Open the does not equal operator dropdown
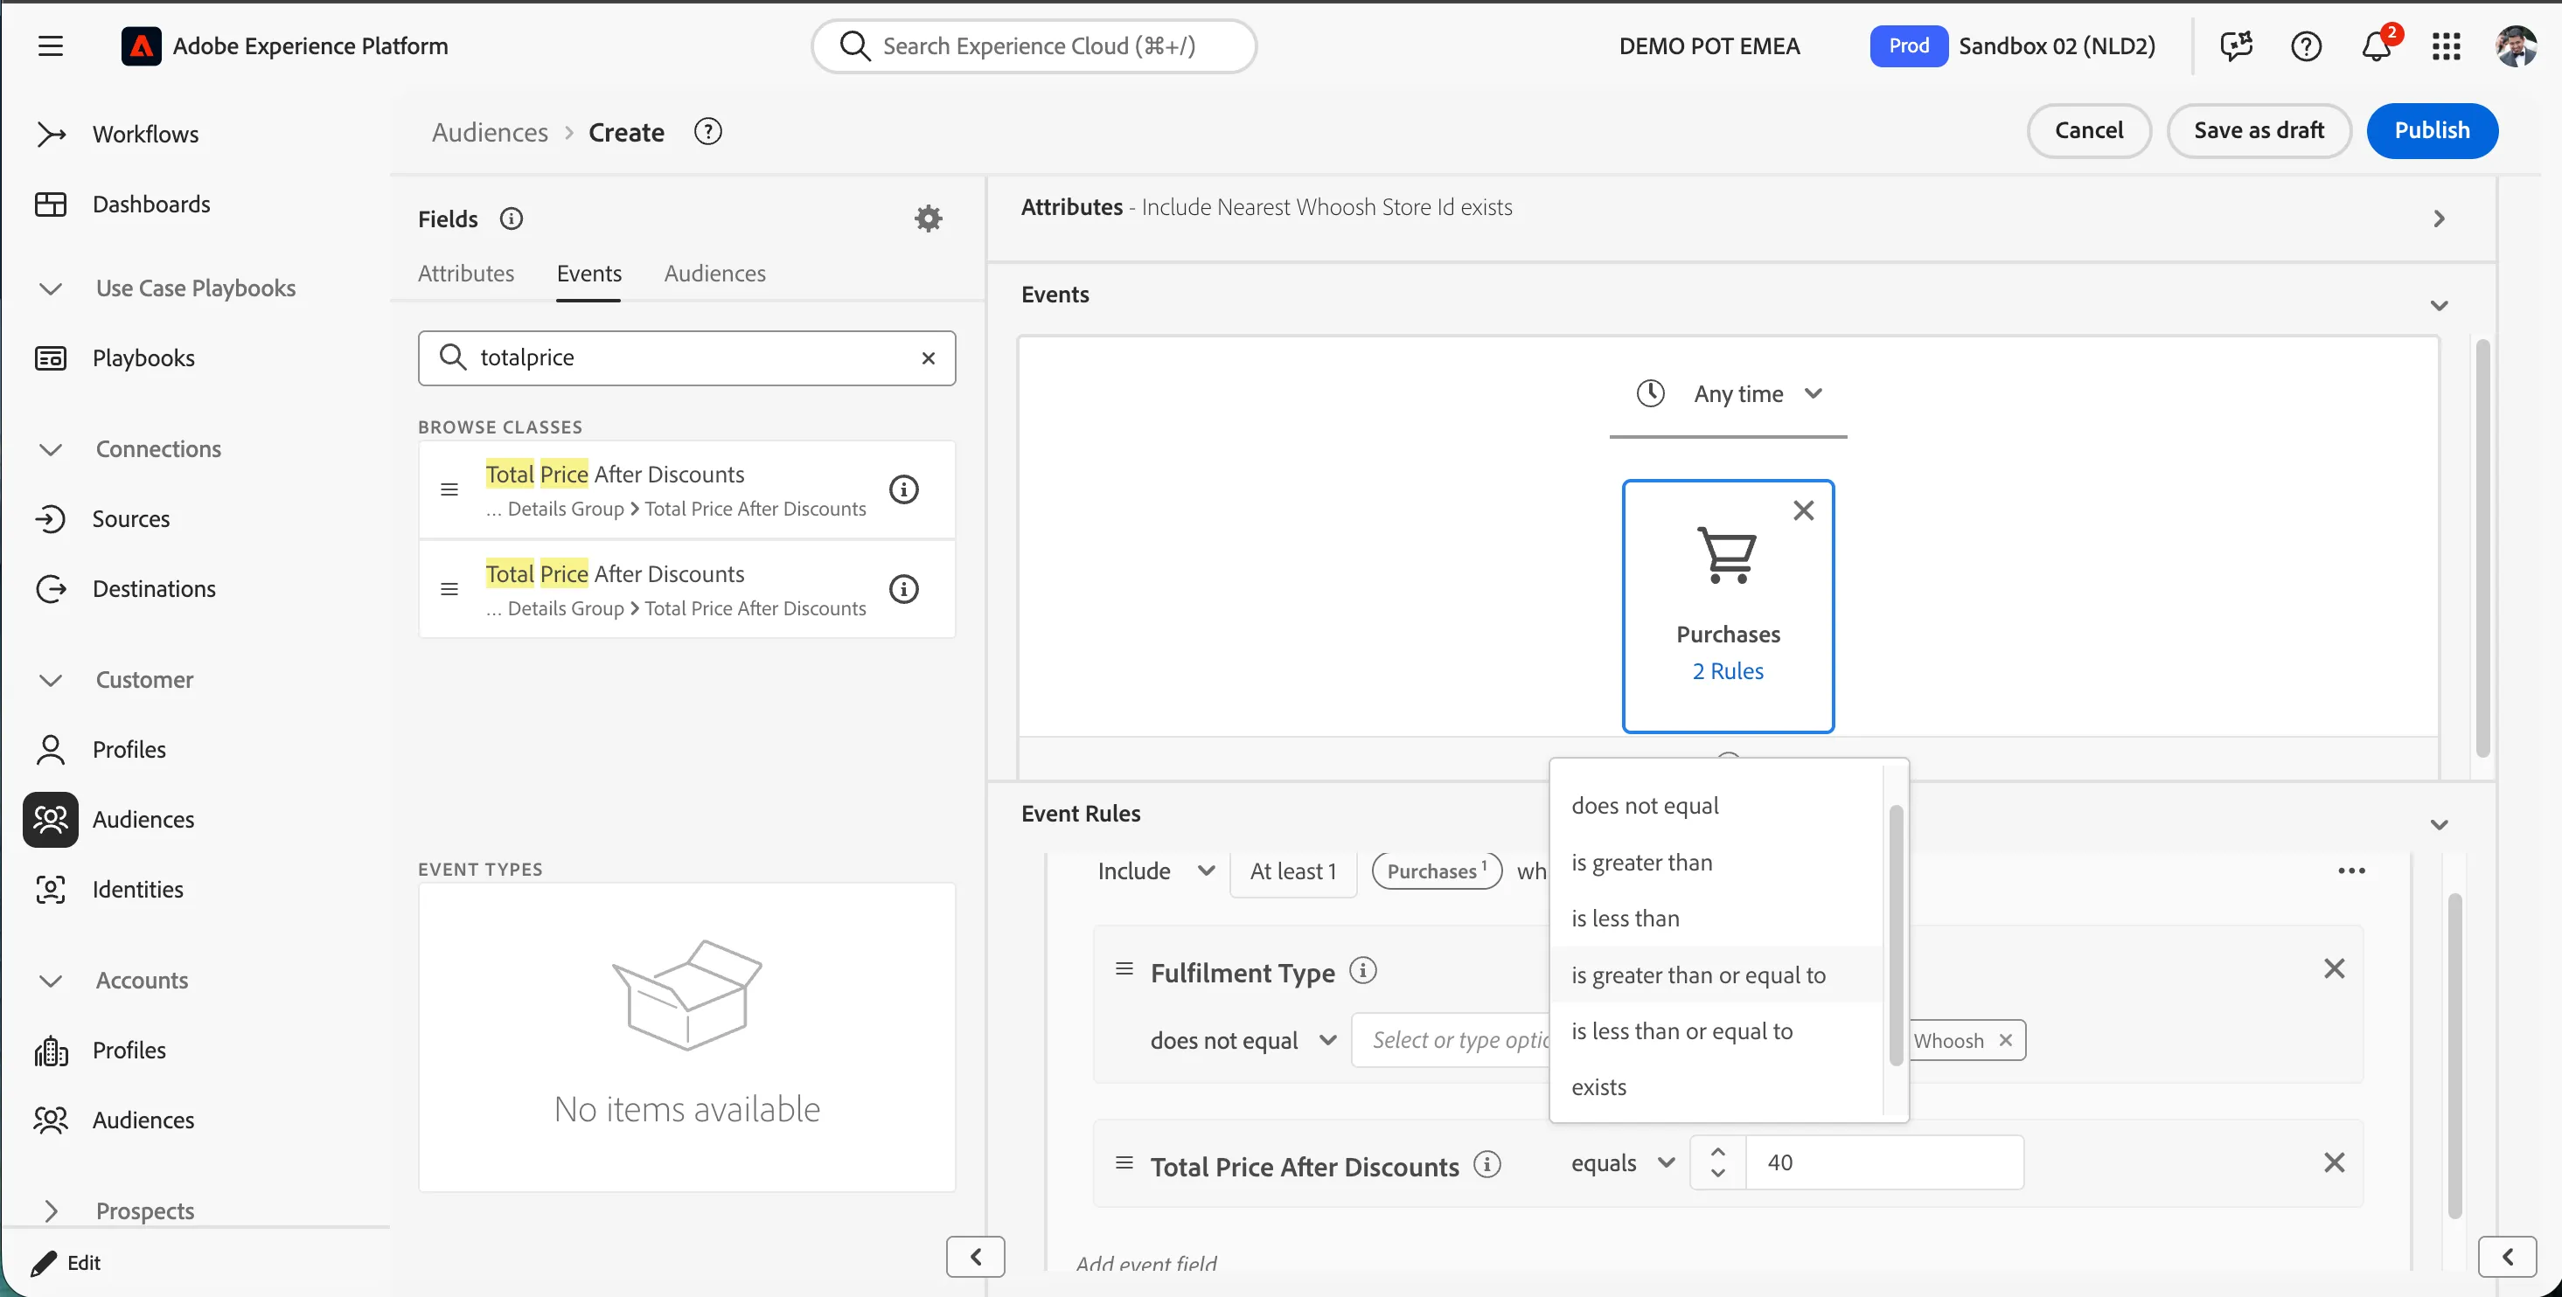Viewport: 2562px width, 1297px height. (1243, 1041)
